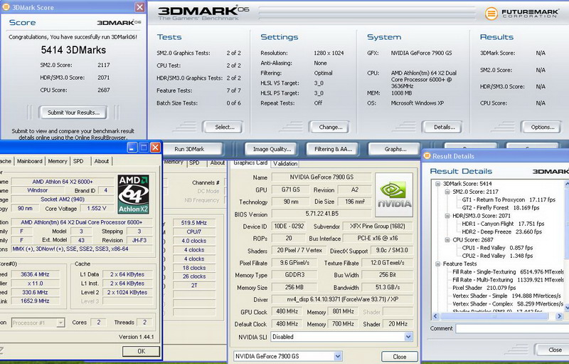The height and width of the screenshot is (364, 569).
Task: Select HDR1 - Canyon Flight result row
Action: [x=503, y=224]
